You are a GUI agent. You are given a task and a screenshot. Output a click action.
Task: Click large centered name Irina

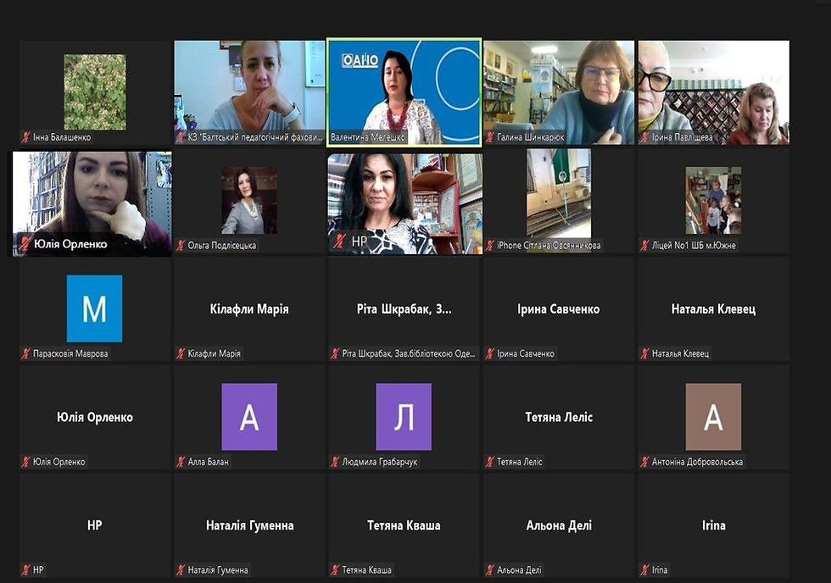point(713,525)
